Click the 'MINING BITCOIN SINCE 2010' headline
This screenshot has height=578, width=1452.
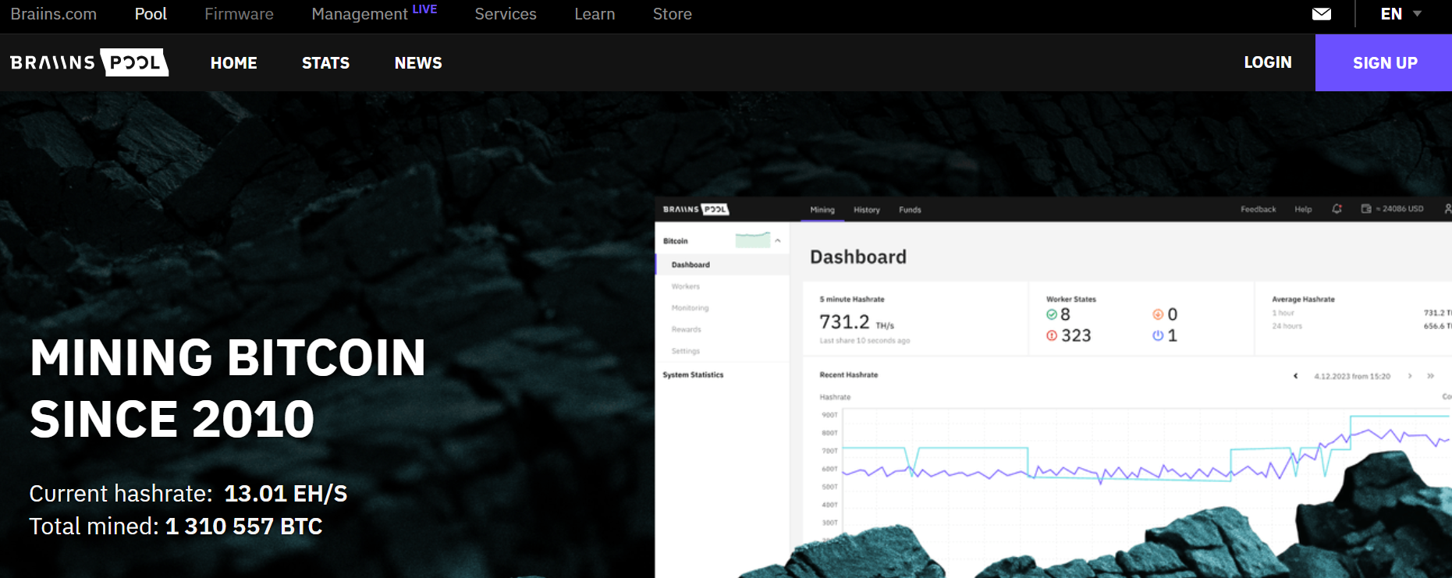coord(228,388)
